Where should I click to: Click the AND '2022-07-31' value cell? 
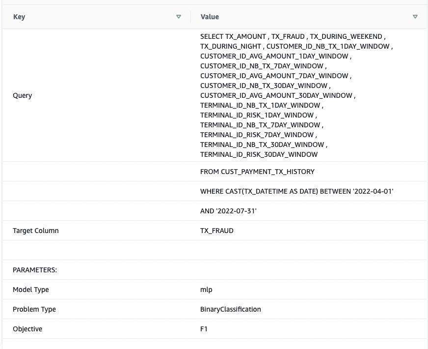(309, 211)
